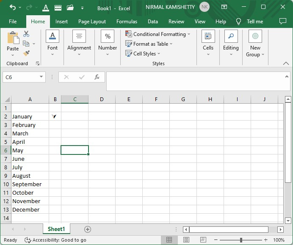Open Format as Table menu
Image resolution: width=293 pixels, height=245 pixels.
click(149, 44)
